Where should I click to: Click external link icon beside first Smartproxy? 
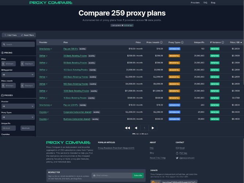pos(51,49)
